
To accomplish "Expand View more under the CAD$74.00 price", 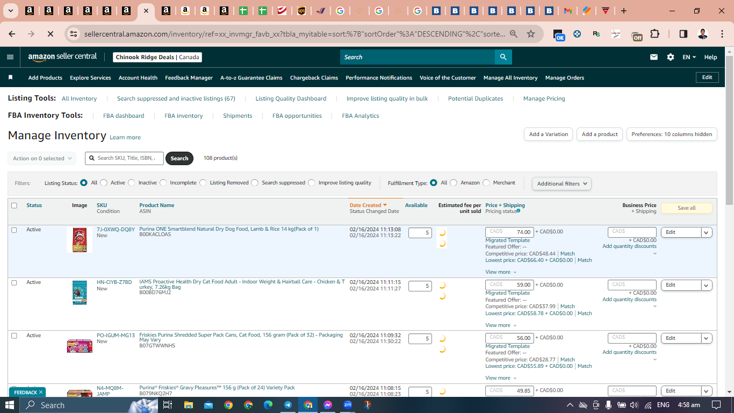I will 501,272.
